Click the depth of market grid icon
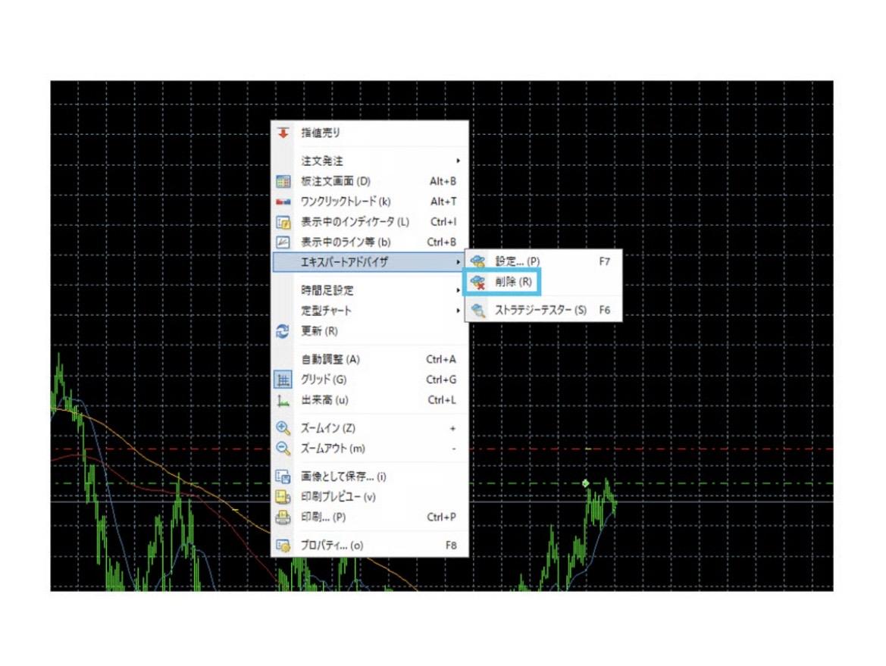The height and width of the screenshot is (666, 886). coord(283,182)
